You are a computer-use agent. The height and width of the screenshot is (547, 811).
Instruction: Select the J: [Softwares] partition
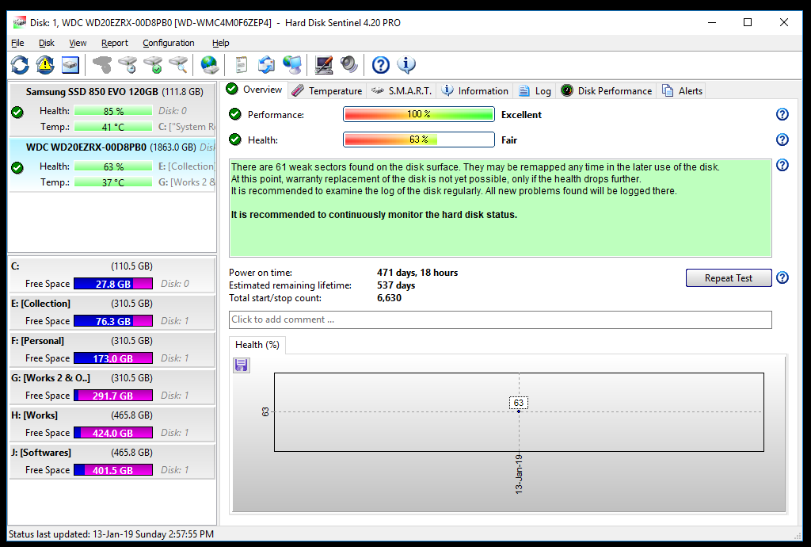tap(112, 461)
